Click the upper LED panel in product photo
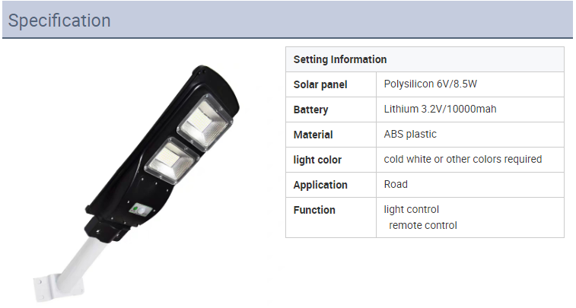The width and height of the screenshot is (576, 308). (x=205, y=122)
